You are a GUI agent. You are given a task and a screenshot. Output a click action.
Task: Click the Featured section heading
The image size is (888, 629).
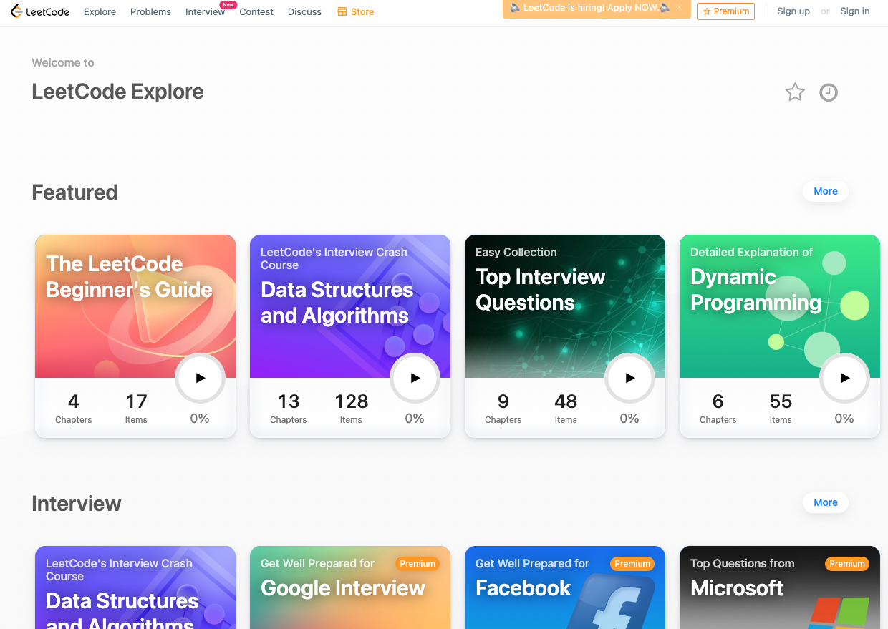[74, 192]
